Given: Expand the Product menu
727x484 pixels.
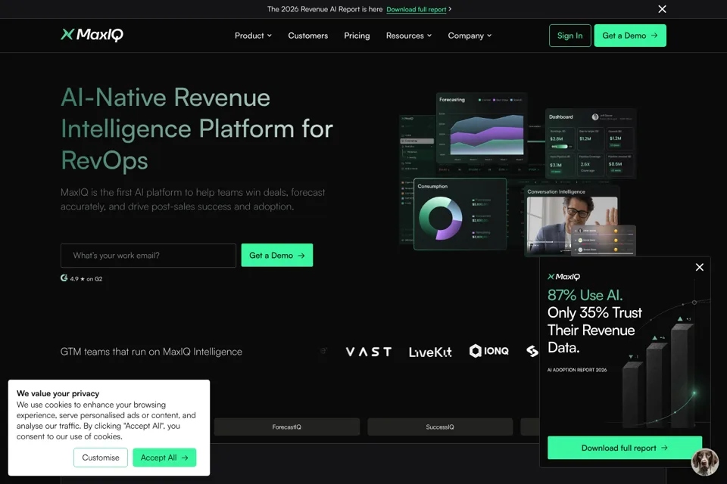Looking at the screenshot, I should 253,36.
